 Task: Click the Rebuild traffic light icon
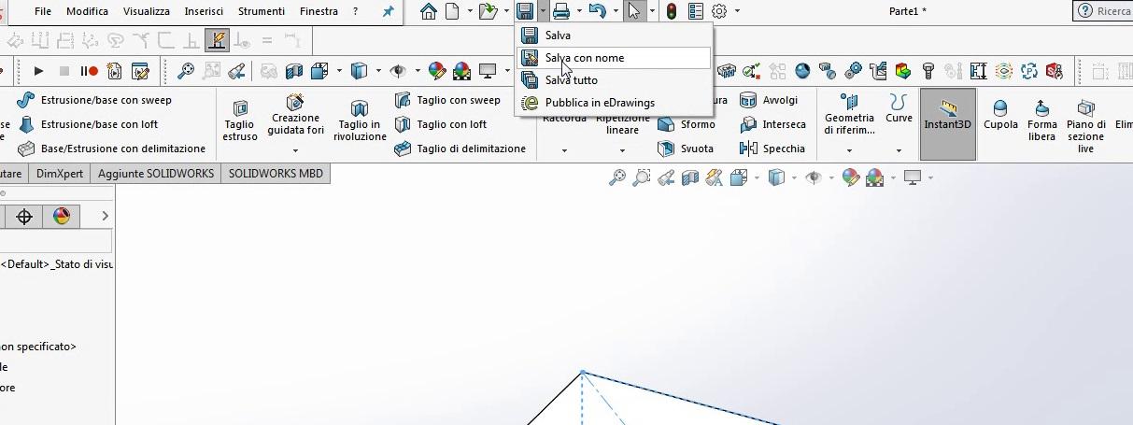[x=671, y=11]
